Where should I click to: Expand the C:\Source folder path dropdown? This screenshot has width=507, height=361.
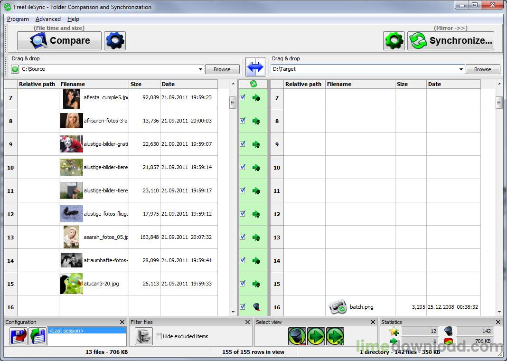200,69
